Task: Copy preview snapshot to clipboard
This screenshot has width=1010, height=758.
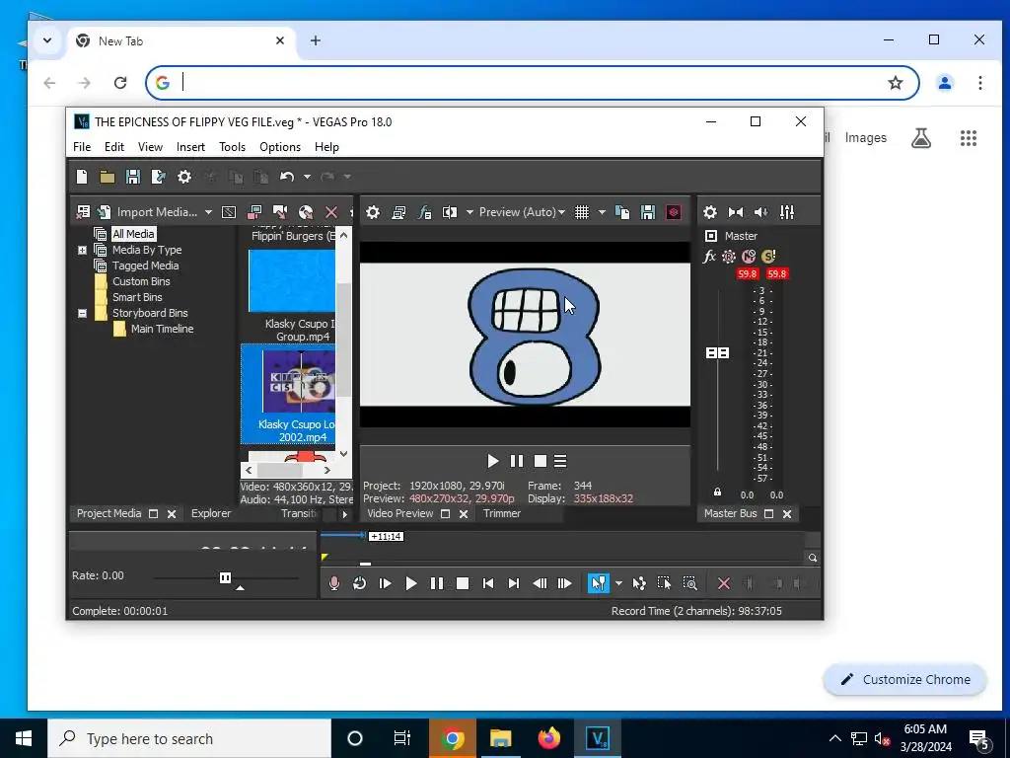Action: click(622, 212)
